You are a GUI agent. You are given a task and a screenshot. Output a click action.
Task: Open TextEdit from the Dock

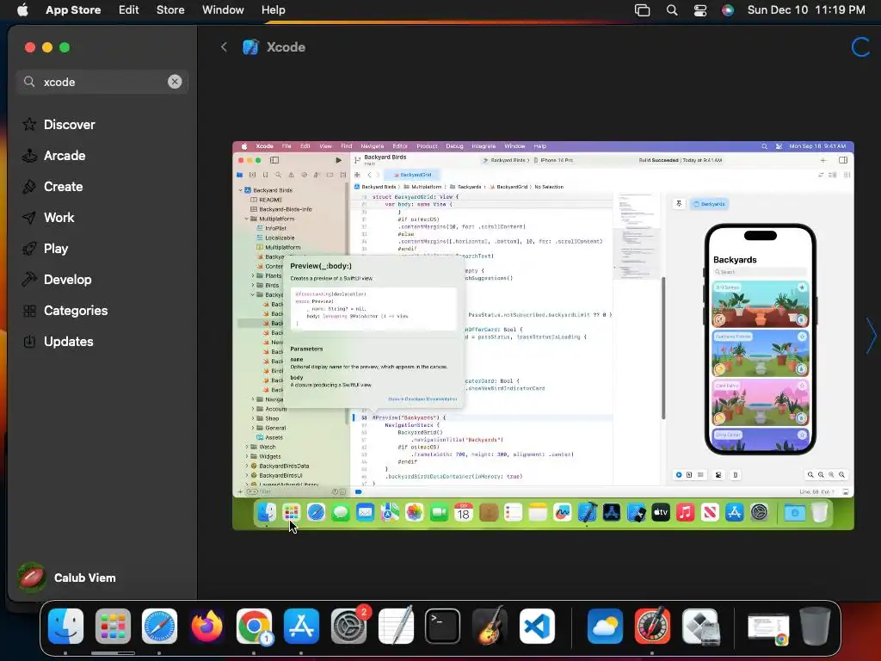[x=396, y=626]
